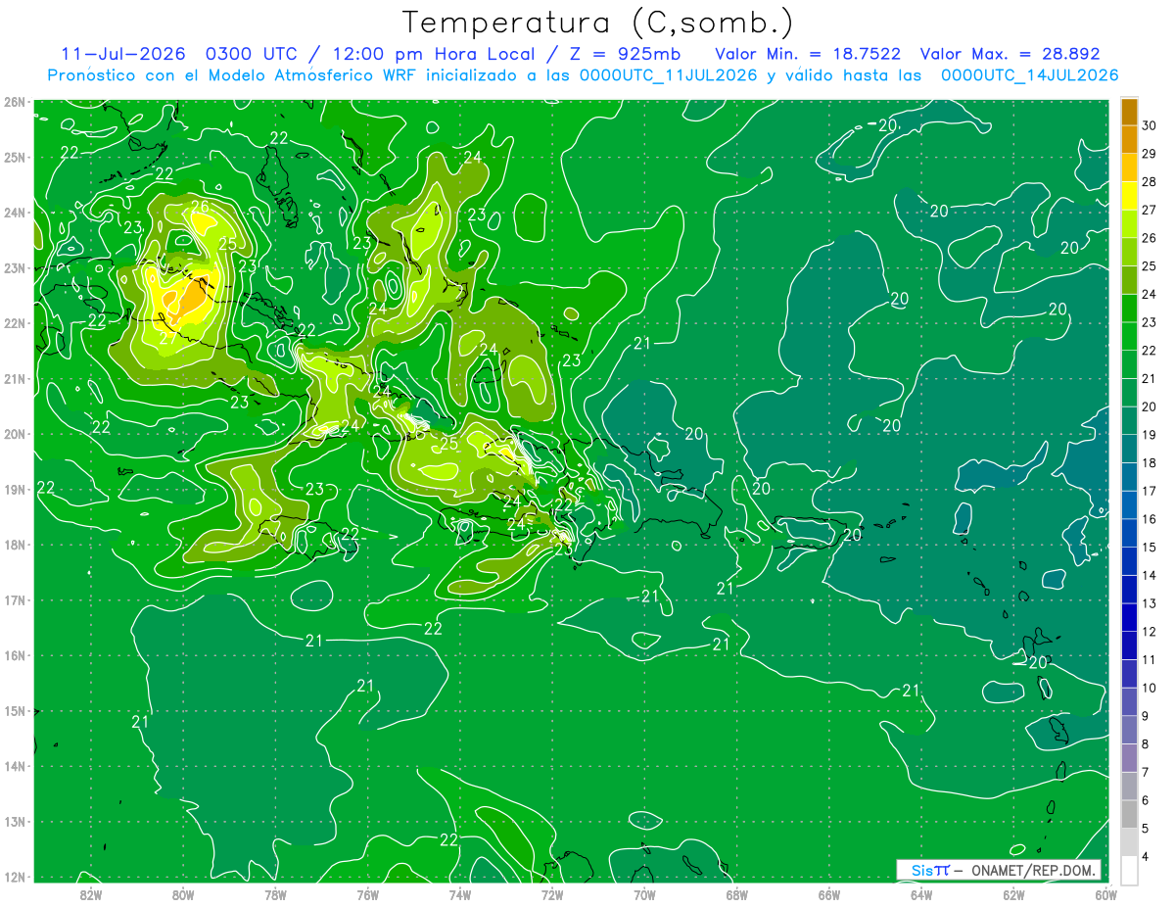Click the dark orange swatch above 30 on color bar
Viewport: 1175px width, 908px height.
coord(1129,112)
